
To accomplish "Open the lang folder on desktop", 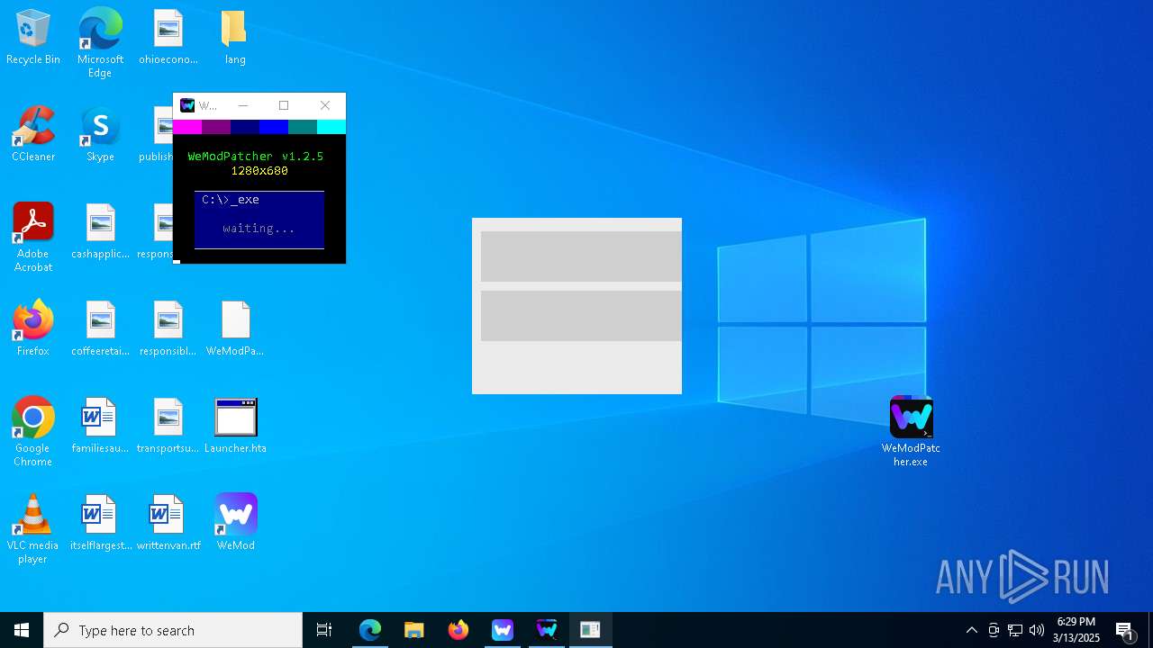I will [x=235, y=38].
